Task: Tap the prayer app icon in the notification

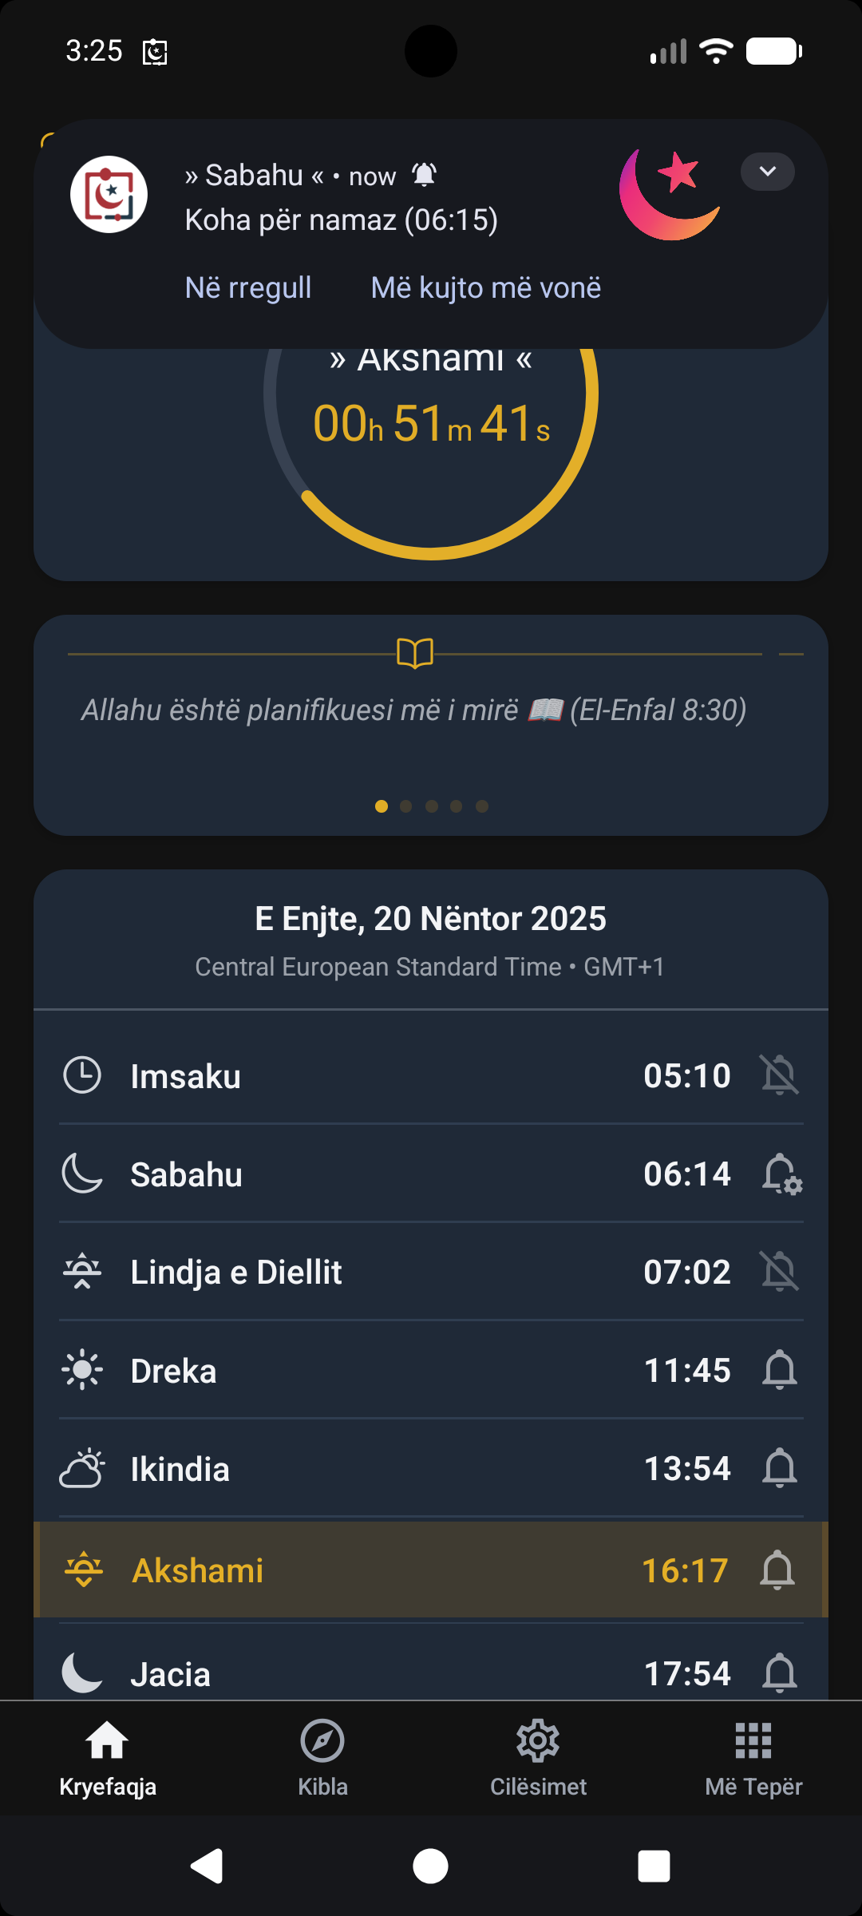Action: 109,194
